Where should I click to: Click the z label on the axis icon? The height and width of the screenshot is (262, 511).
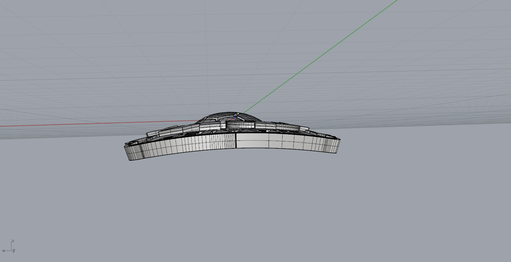point(13,241)
